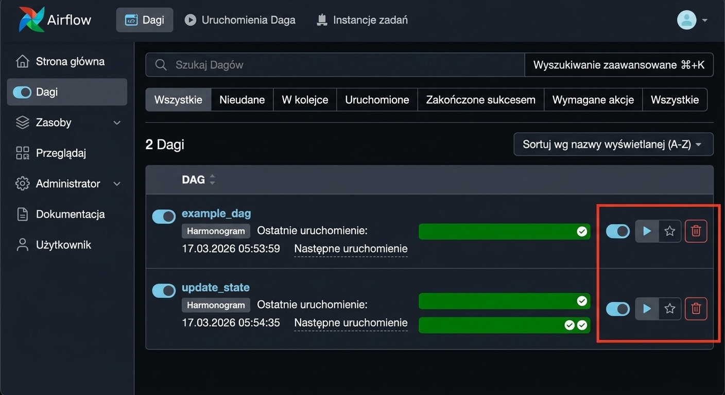The image size is (725, 395).
Task: Open Administrator sidebar item
Action: (x=67, y=184)
